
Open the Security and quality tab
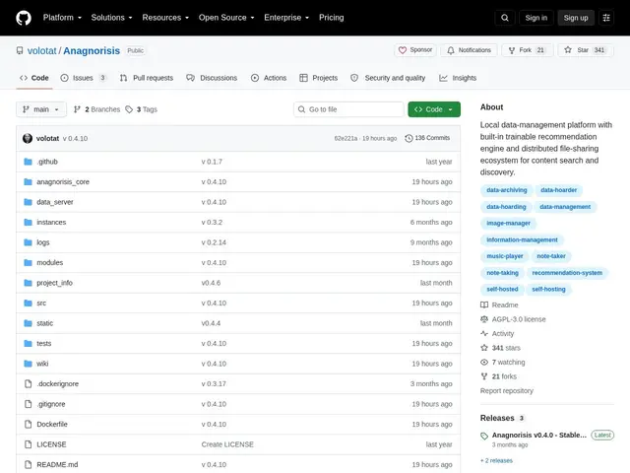pyautogui.click(x=388, y=78)
